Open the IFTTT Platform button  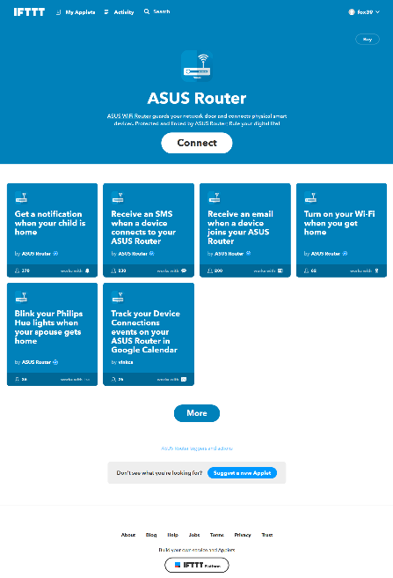pyautogui.click(x=197, y=565)
